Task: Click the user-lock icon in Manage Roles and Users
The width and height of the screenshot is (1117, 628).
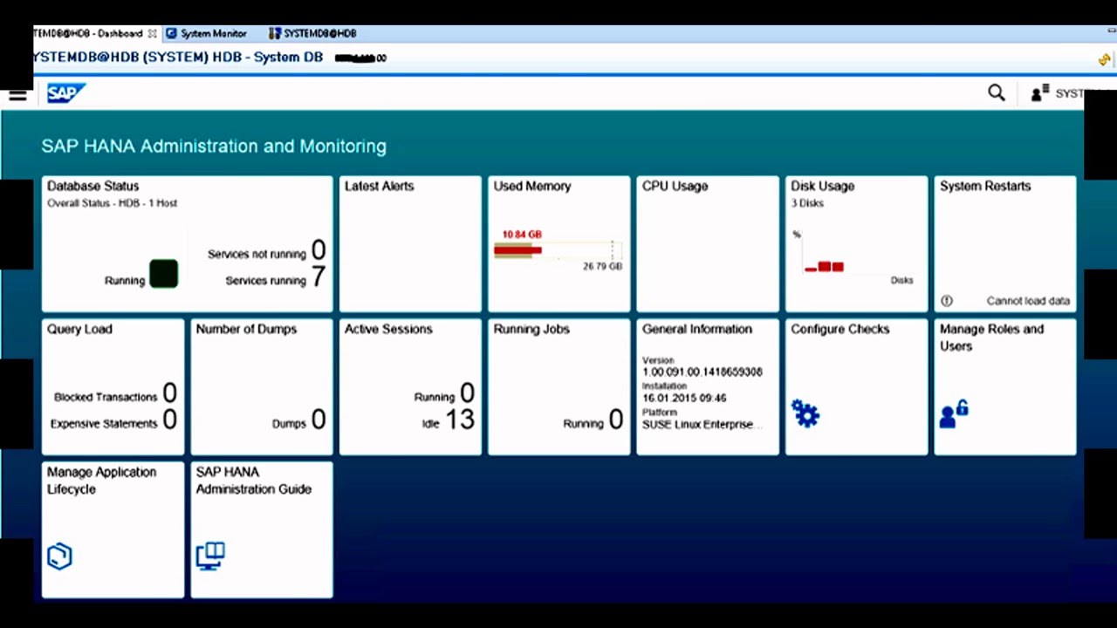Action: [x=954, y=413]
